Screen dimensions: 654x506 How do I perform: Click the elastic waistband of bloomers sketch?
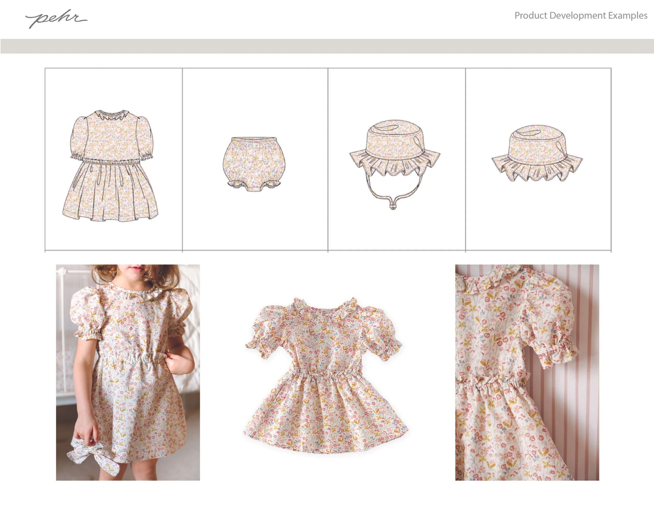tap(254, 140)
